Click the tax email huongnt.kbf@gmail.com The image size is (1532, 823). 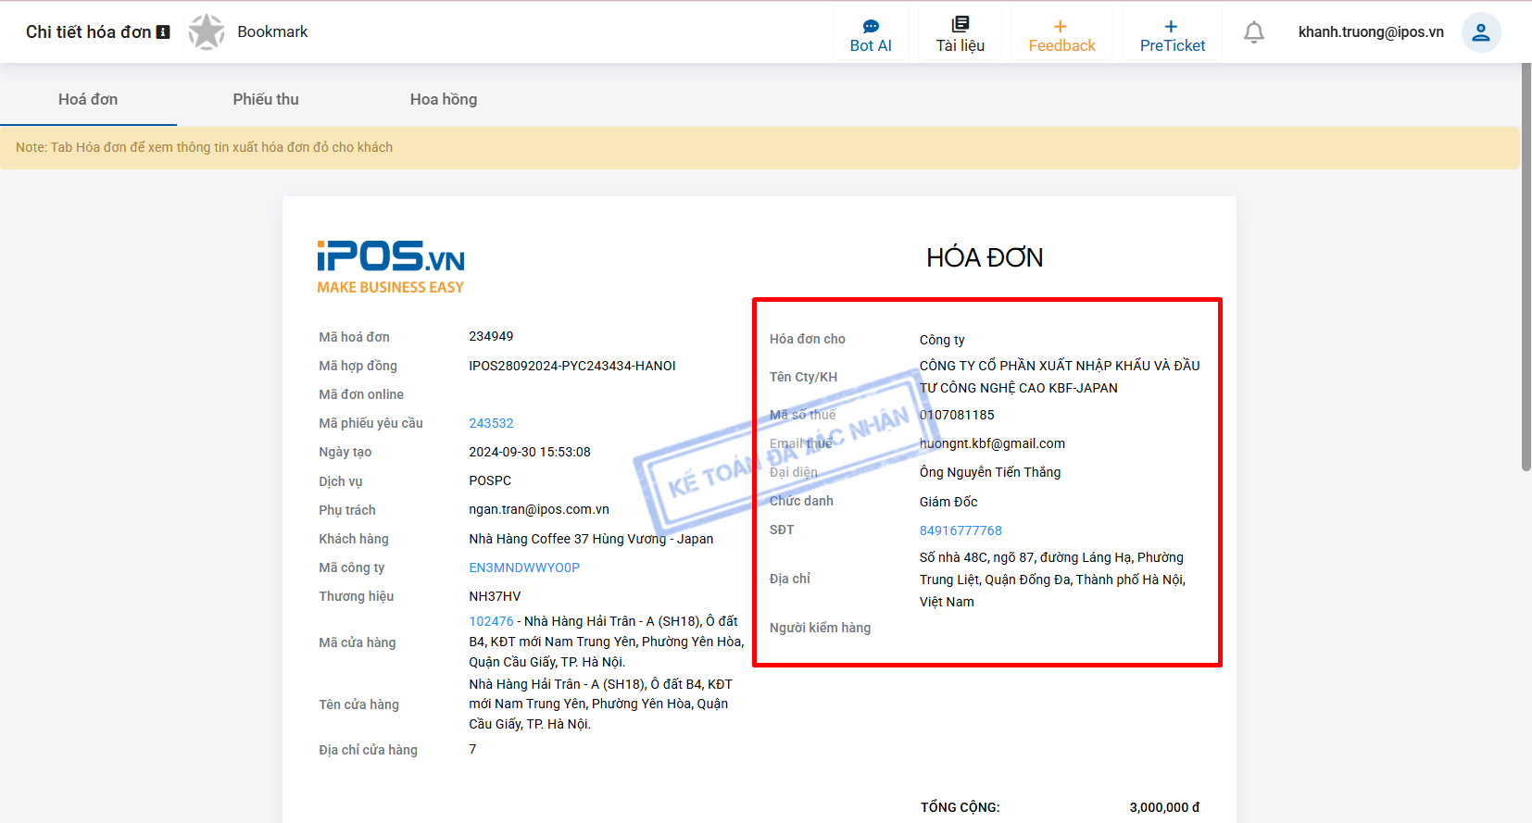click(992, 443)
